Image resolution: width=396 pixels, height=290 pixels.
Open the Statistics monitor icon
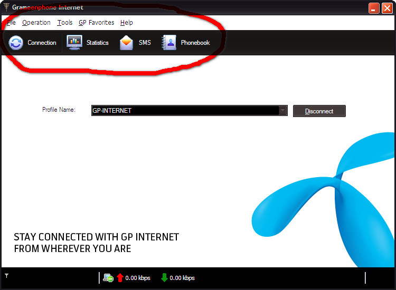pyautogui.click(x=74, y=42)
